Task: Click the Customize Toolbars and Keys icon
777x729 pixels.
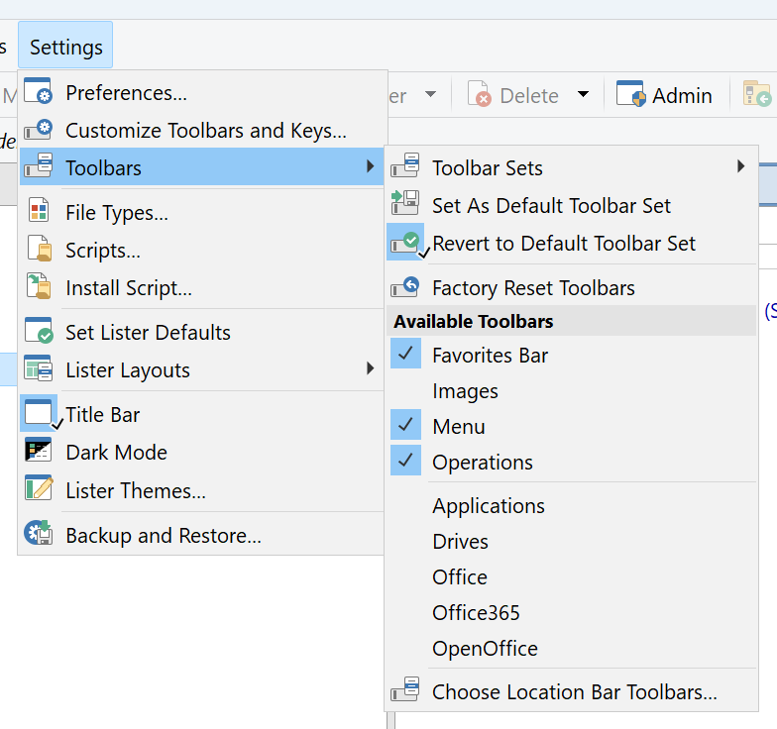Action: tap(38, 130)
